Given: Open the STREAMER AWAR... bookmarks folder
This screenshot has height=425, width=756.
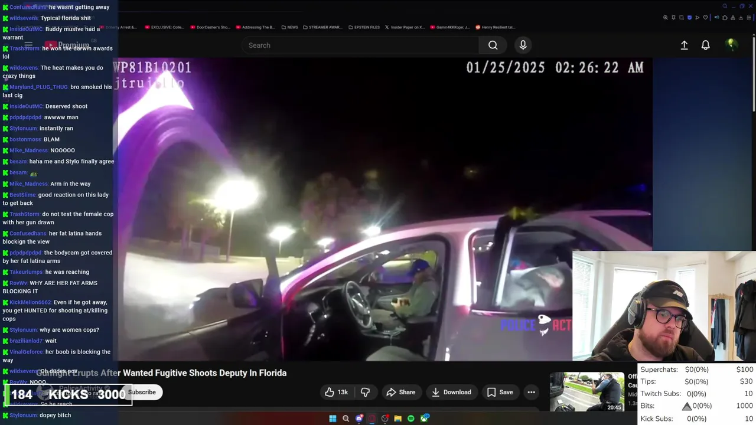Looking at the screenshot, I should click(x=322, y=27).
